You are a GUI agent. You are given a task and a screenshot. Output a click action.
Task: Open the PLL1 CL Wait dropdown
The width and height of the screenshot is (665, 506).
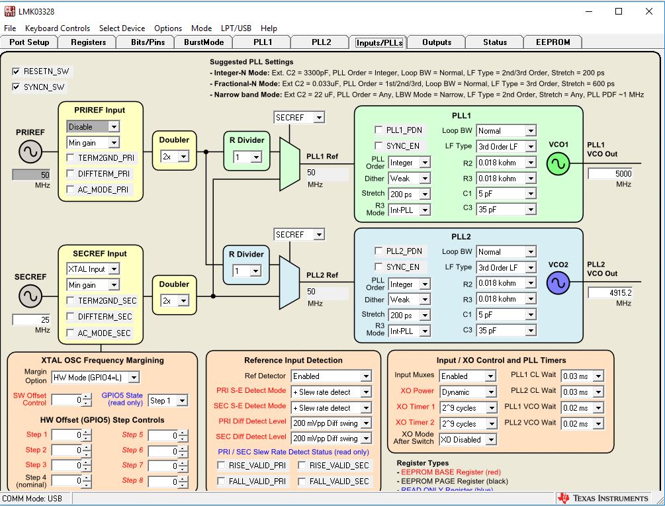tap(598, 376)
